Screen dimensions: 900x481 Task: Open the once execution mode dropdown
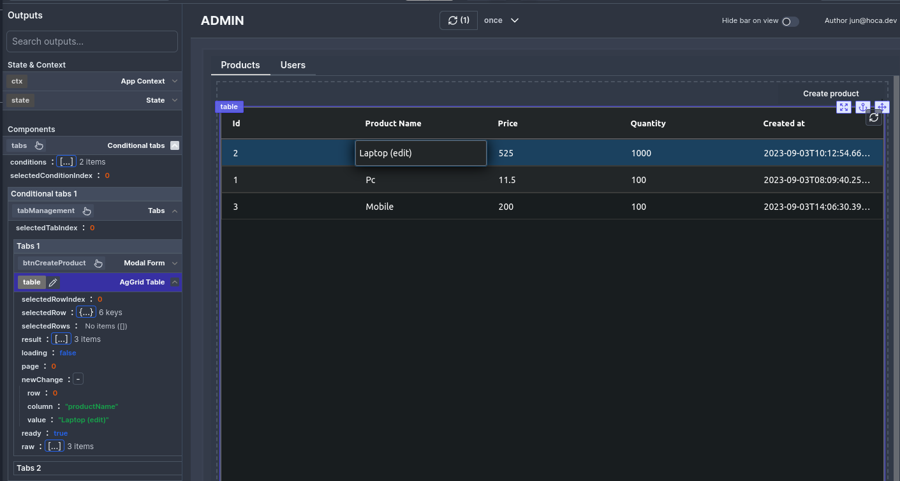(x=501, y=20)
